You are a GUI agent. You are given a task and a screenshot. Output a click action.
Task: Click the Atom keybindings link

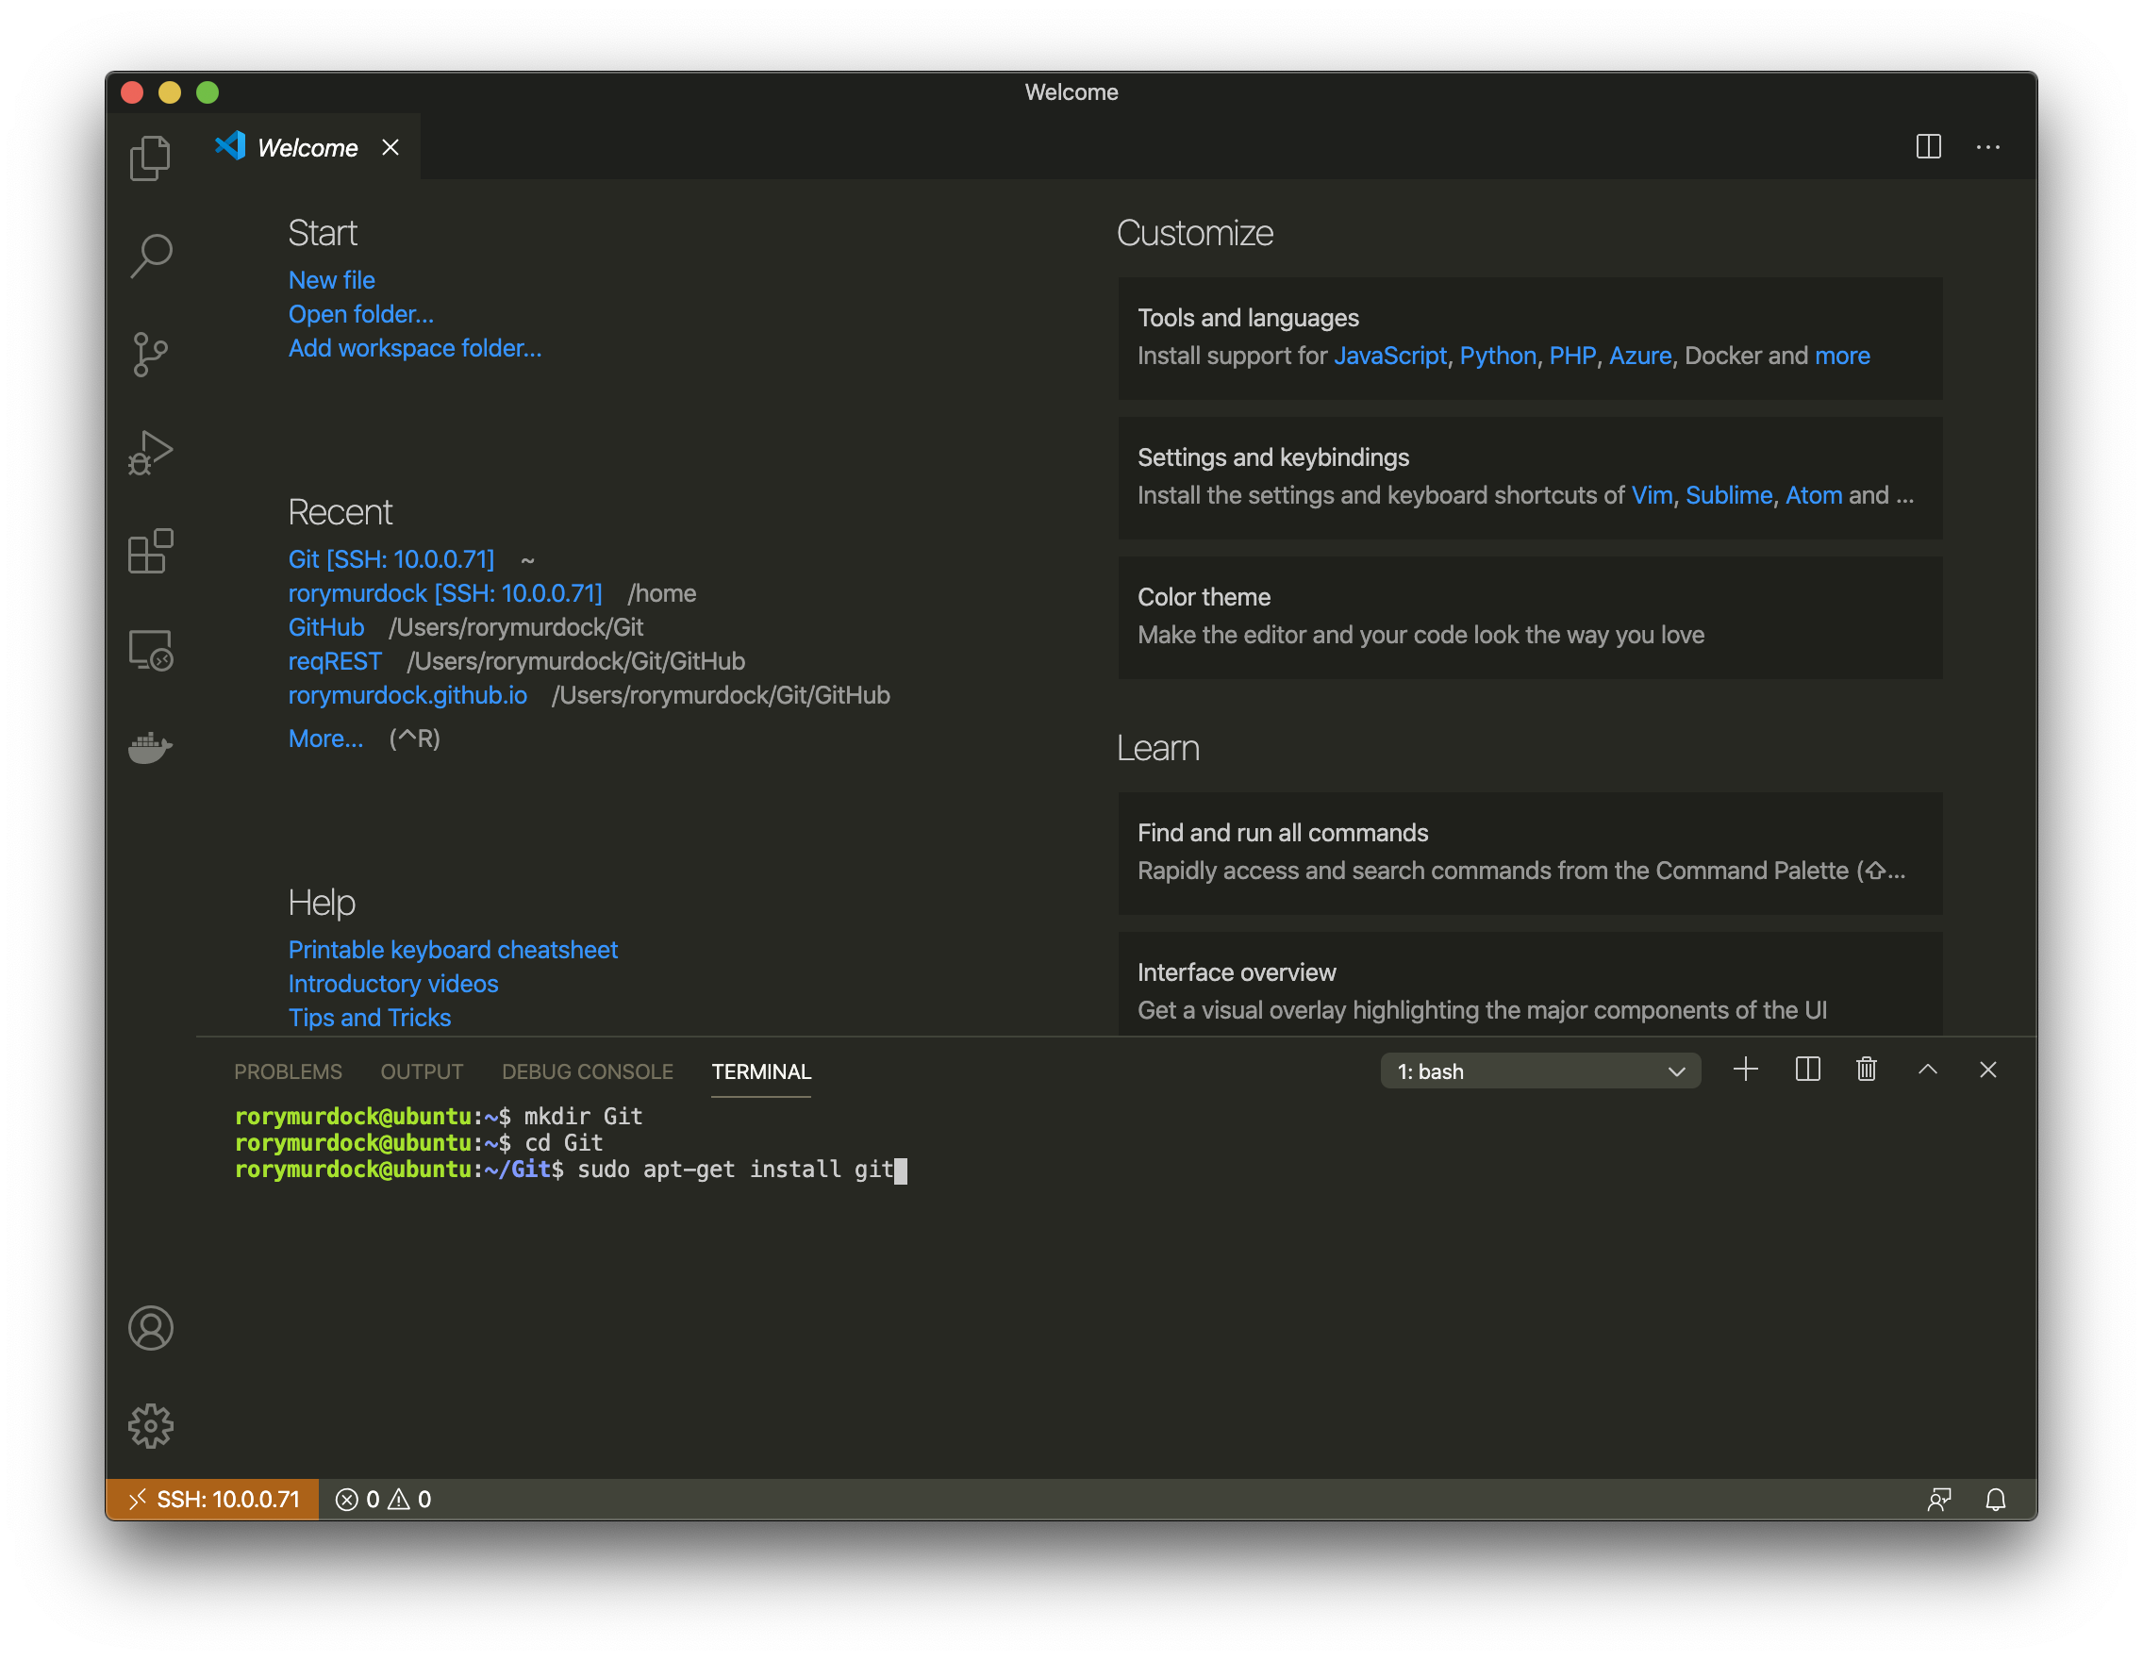coord(1813,495)
